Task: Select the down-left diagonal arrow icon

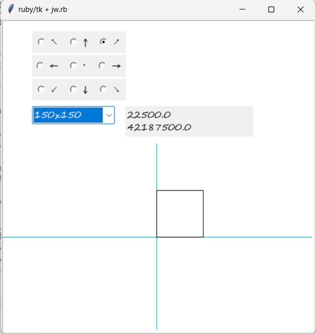Action: click(x=54, y=89)
